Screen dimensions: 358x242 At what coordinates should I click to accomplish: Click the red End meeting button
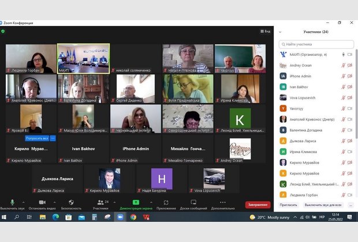(257, 205)
